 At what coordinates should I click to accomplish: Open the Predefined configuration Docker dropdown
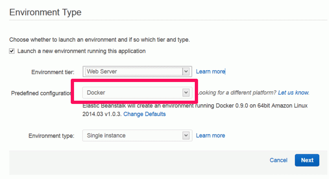(137, 93)
